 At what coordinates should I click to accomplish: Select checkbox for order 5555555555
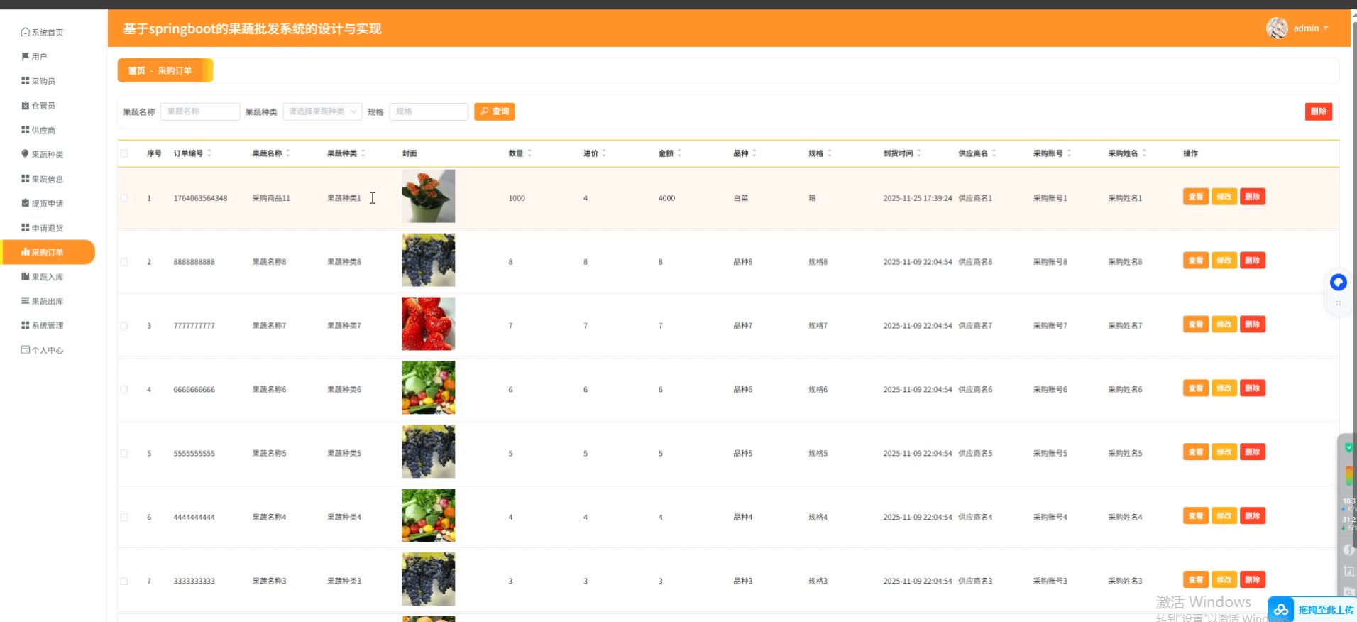coord(124,454)
